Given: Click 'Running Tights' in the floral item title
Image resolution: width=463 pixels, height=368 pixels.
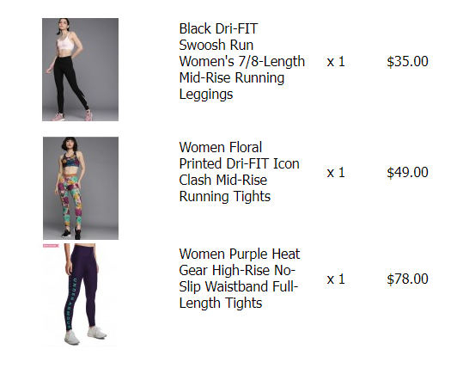Looking at the screenshot, I should tap(225, 197).
